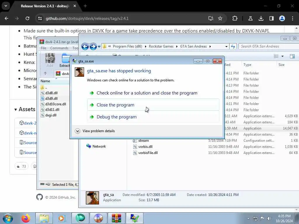
Task: Switch to WinRAR from the taskbar
Action: (x=117, y=218)
